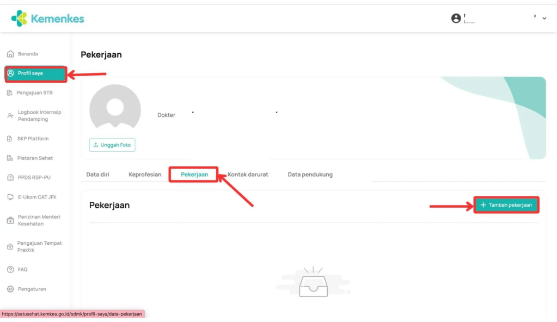Switch to the Data diri tab
The height and width of the screenshot is (322, 557).
tap(98, 175)
